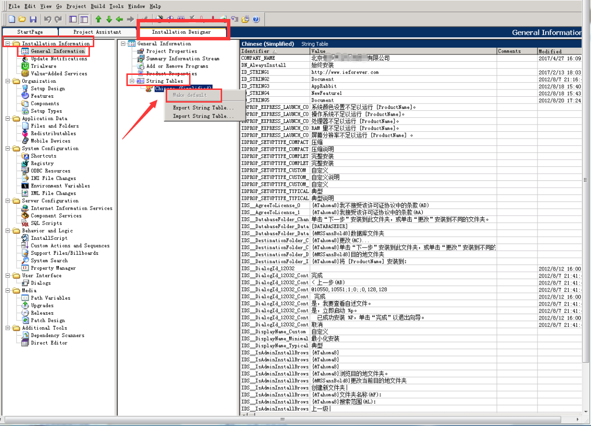The width and height of the screenshot is (591, 426).
Task: Click the New project toolbar icon
Action: point(12,19)
